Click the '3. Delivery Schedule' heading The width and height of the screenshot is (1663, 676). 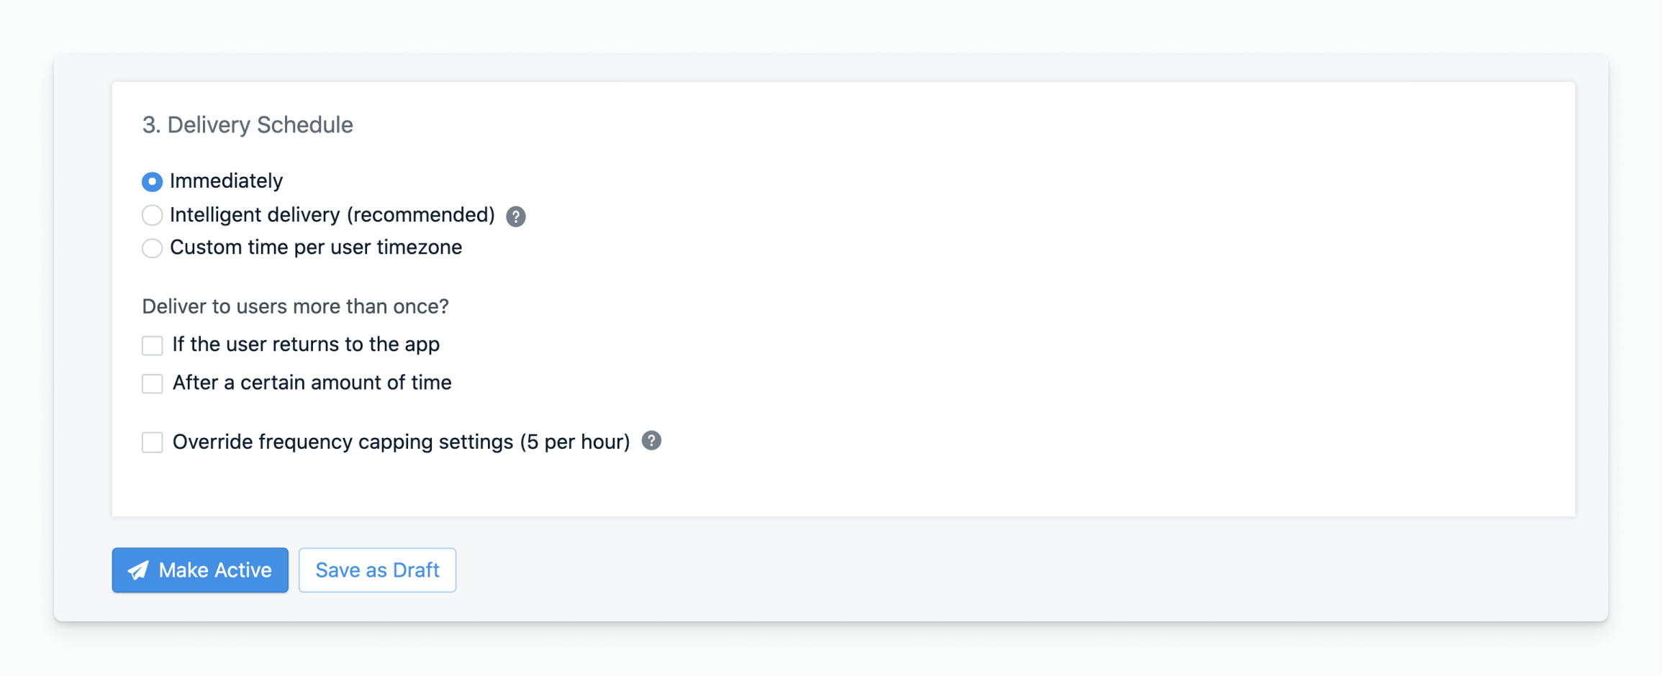248,125
